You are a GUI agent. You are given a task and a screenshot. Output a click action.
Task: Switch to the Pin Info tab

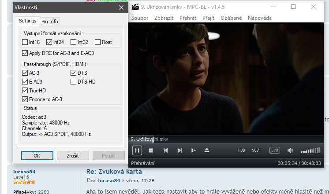[x=49, y=22]
